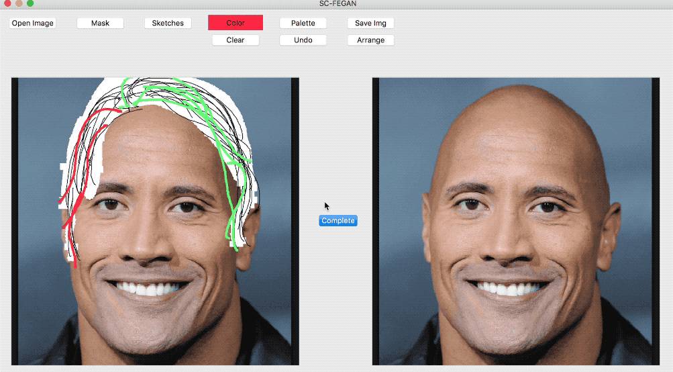This screenshot has height=372, width=673.
Task: Save the result with Save Img
Action: [370, 24]
